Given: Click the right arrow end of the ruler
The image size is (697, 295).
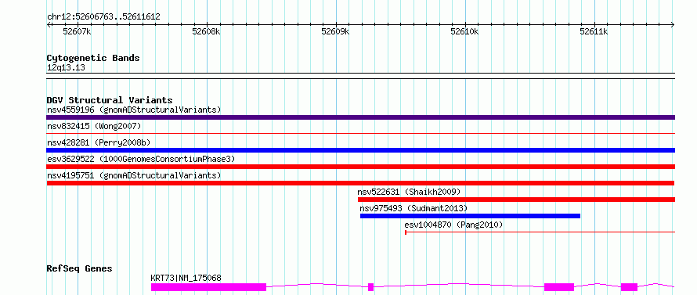Looking at the screenshot, I should 673,25.
